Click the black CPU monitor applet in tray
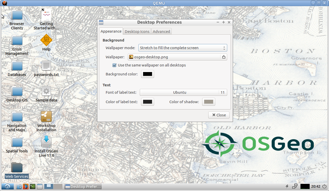The image size is (329, 191). click(305, 186)
